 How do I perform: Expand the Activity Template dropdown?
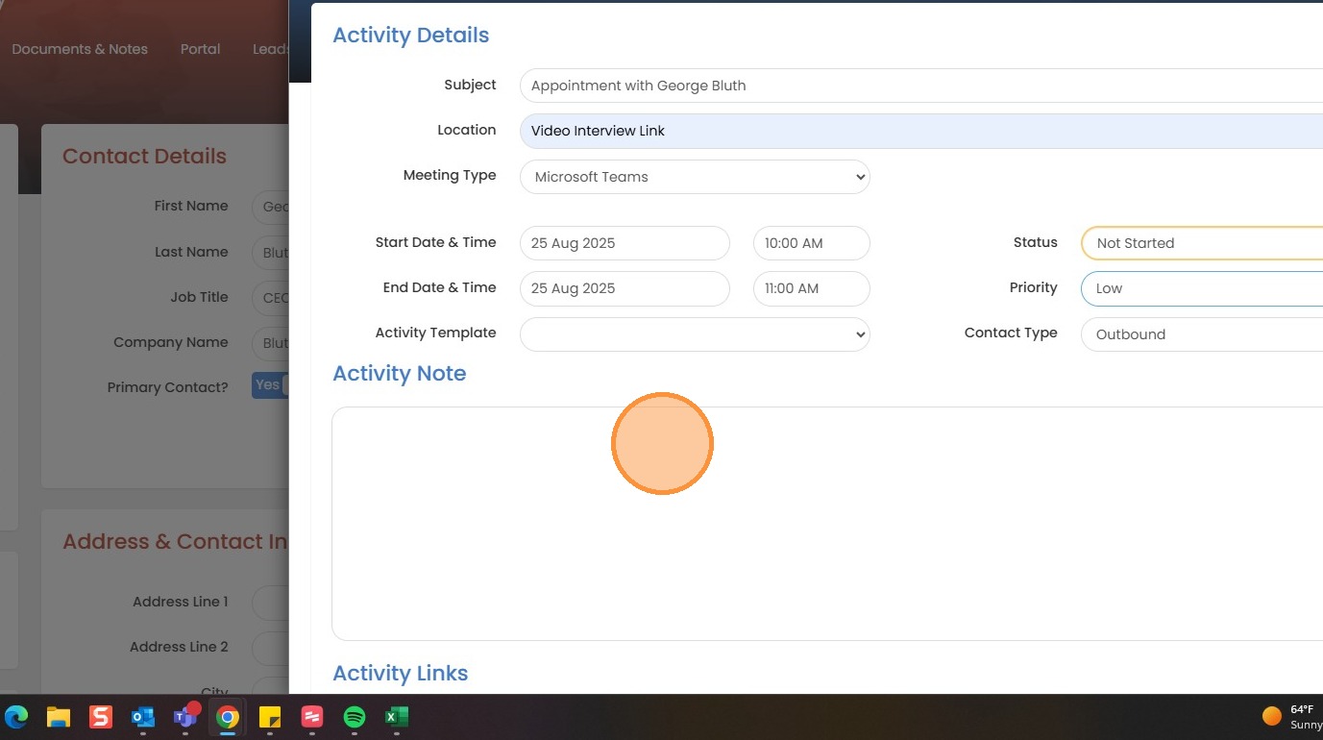[695, 334]
